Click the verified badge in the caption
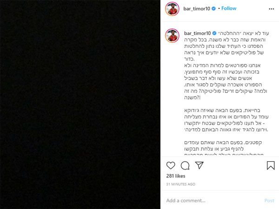 coord(214,33)
